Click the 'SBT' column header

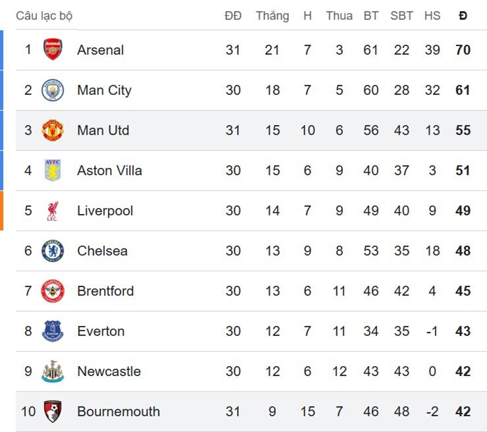[x=401, y=16]
